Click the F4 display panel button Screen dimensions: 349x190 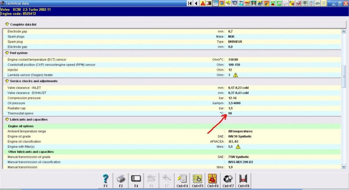pyautogui.click(x=136, y=181)
